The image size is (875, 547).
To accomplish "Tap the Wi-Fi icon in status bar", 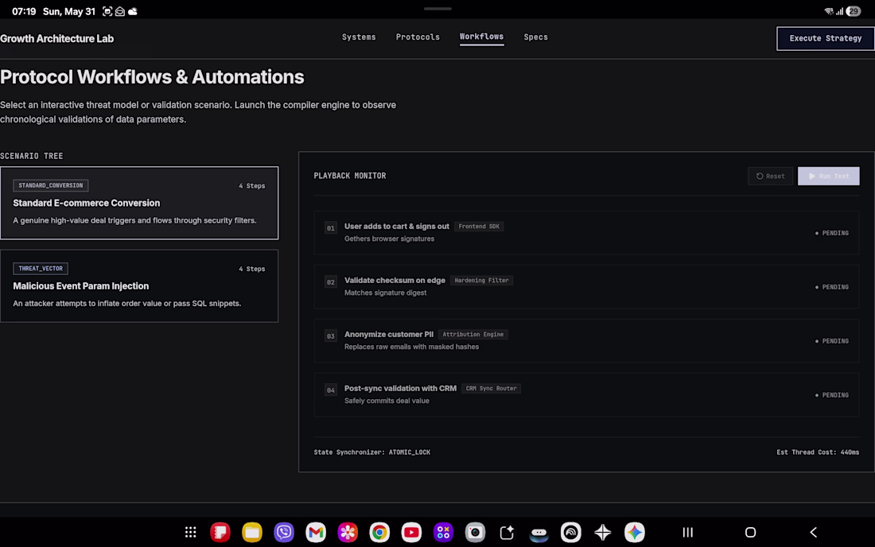I will pyautogui.click(x=829, y=11).
